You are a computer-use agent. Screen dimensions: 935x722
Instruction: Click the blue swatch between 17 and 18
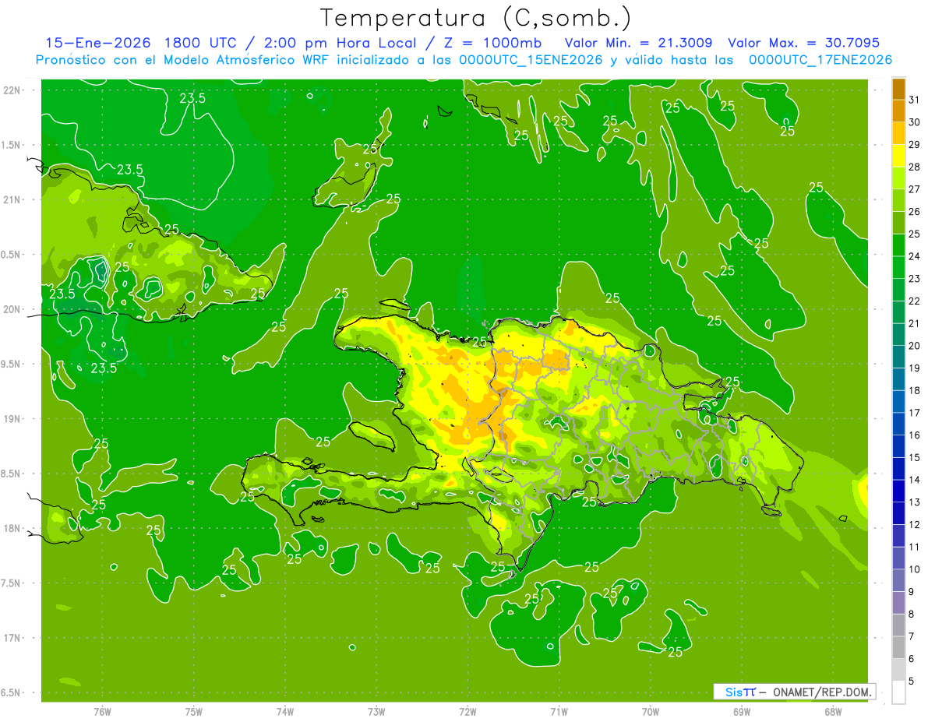[x=898, y=402]
